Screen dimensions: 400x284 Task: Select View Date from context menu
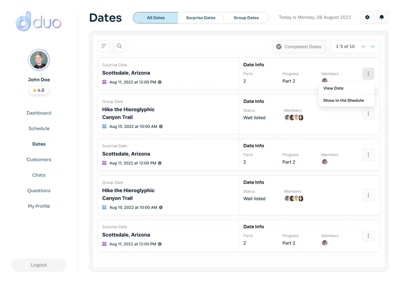(x=333, y=88)
